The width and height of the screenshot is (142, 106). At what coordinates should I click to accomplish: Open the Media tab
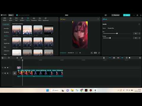coord(4,19)
